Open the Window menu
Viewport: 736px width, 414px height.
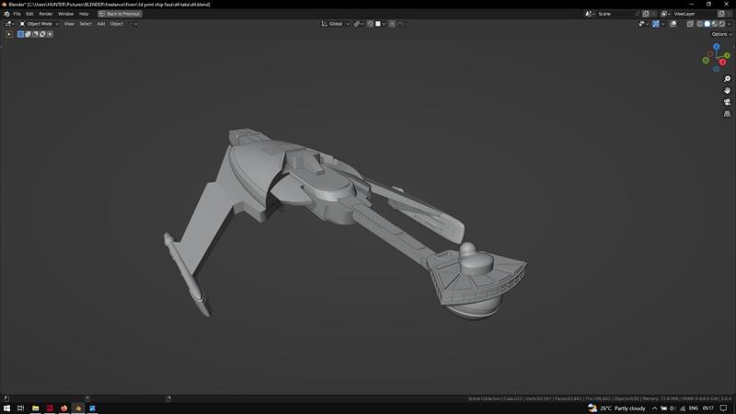(65, 14)
